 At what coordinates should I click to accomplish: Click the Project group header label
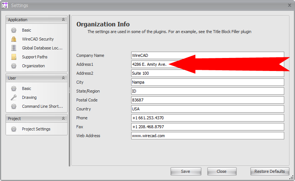tap(14, 119)
